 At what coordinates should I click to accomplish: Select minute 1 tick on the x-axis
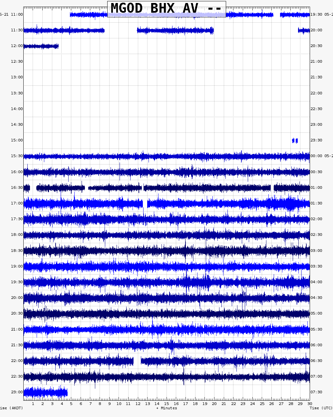tap(33, 404)
